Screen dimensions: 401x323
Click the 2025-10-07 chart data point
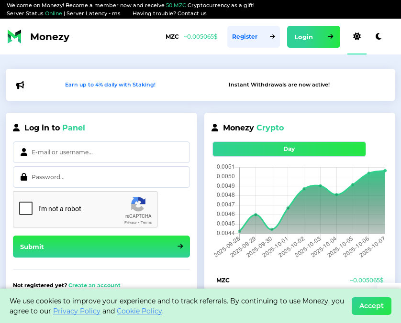point(385,171)
